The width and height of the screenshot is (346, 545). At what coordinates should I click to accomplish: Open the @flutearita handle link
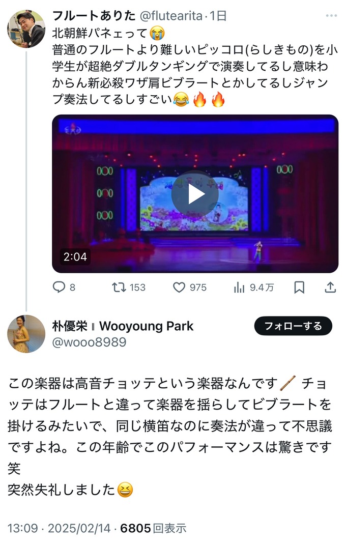(x=171, y=16)
